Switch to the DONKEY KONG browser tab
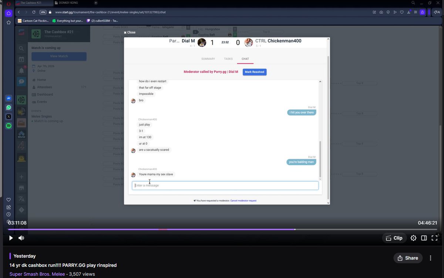The width and height of the screenshot is (444, 278). click(x=68, y=3)
